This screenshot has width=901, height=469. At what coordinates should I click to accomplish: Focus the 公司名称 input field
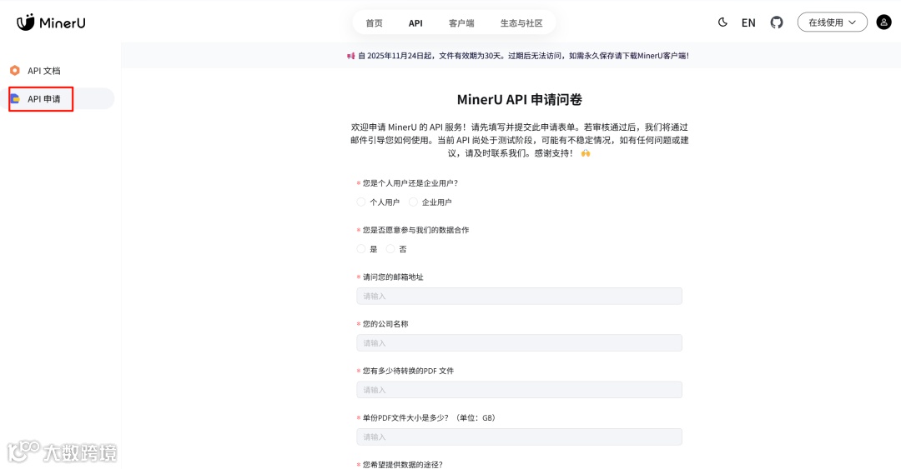pyautogui.click(x=520, y=343)
